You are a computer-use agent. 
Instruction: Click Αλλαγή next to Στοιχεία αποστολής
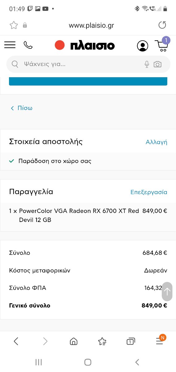[156, 142]
